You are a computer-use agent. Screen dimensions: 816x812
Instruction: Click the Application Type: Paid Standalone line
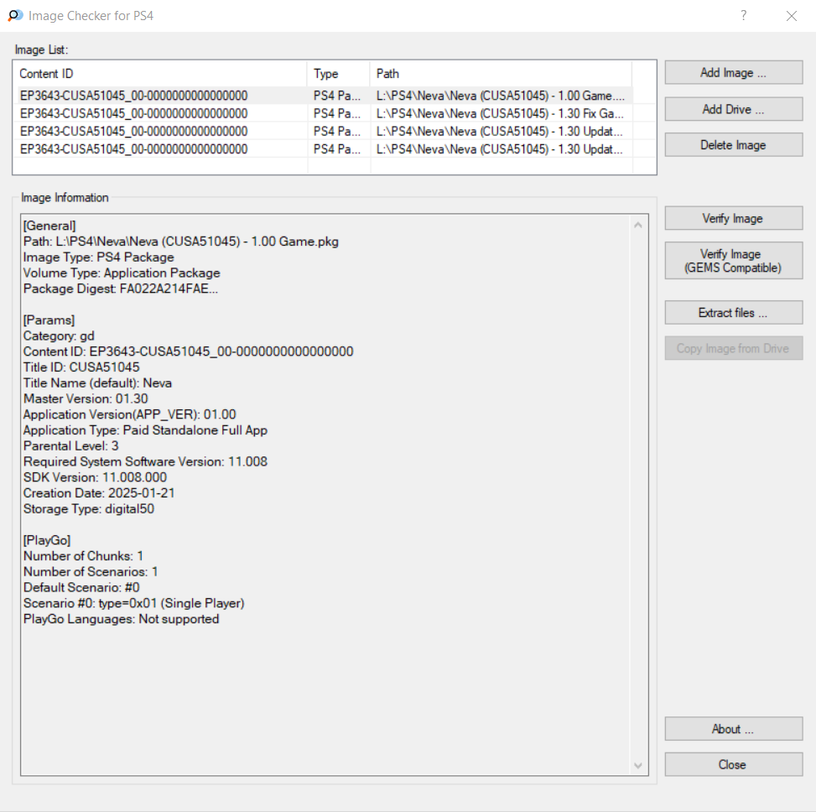(x=145, y=430)
